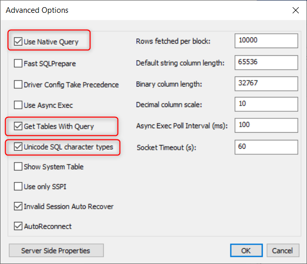Enable Use only SSPI checkbox
This screenshot has height=264, width=307.
coord(18,187)
